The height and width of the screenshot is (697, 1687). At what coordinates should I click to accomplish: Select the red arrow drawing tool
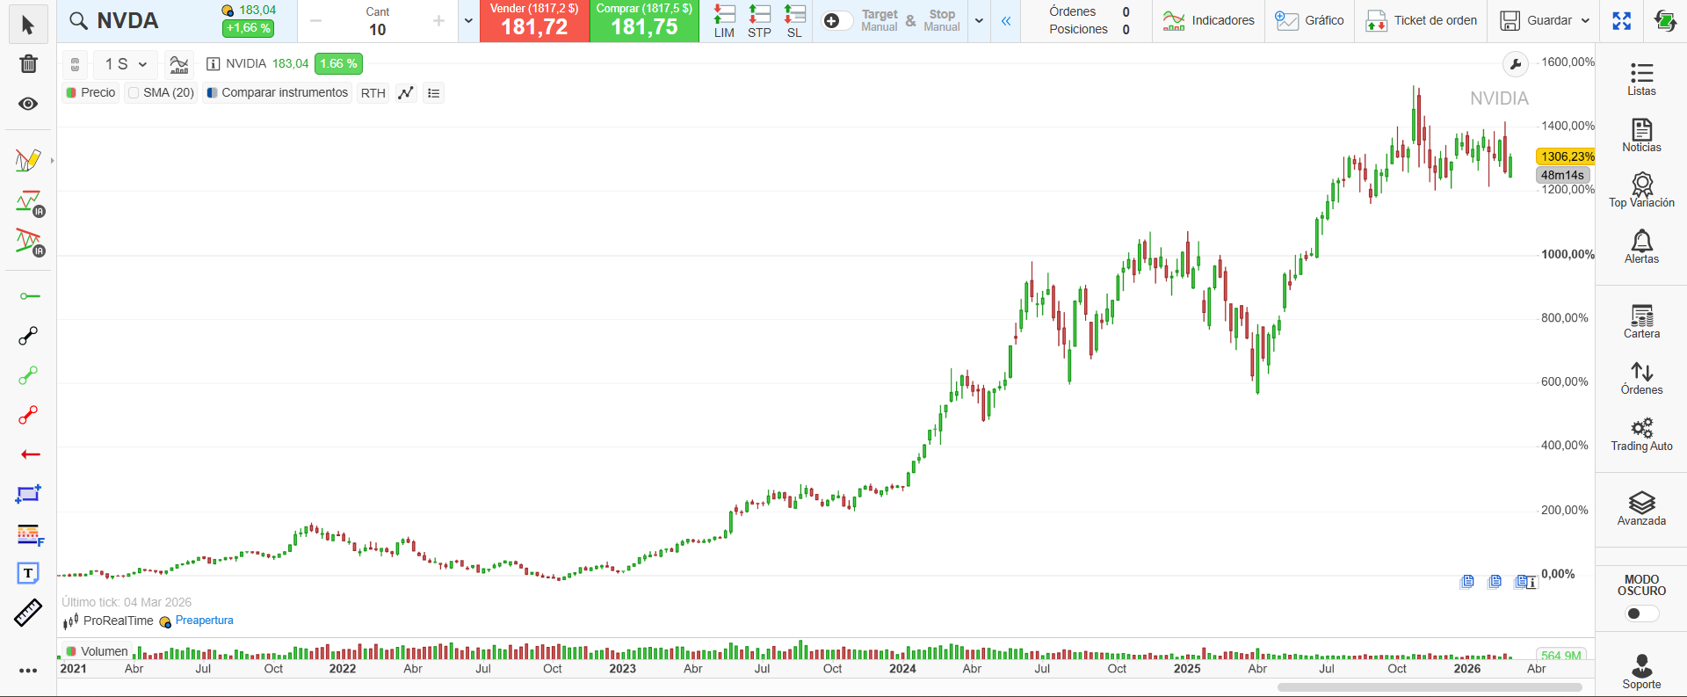30,454
